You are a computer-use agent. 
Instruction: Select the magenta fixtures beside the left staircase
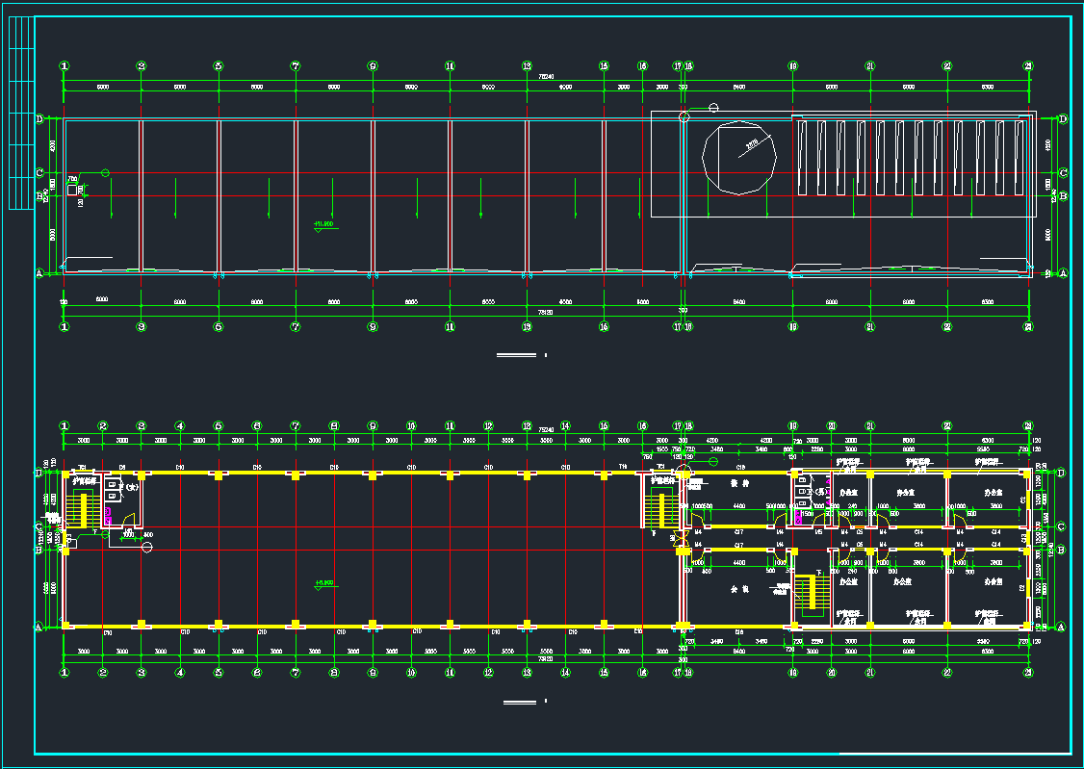[109, 516]
